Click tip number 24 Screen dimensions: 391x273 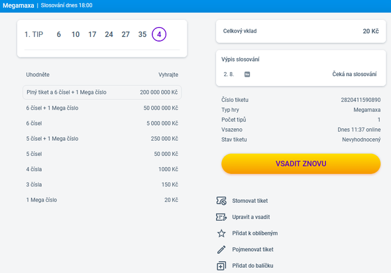click(x=109, y=34)
